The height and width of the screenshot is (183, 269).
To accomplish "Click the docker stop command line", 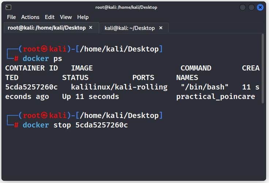I will pyautogui.click(x=75, y=125).
